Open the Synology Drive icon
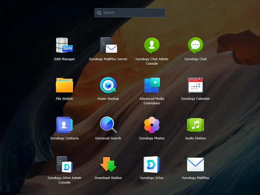Screen dimensions: 260x195 click(152, 164)
